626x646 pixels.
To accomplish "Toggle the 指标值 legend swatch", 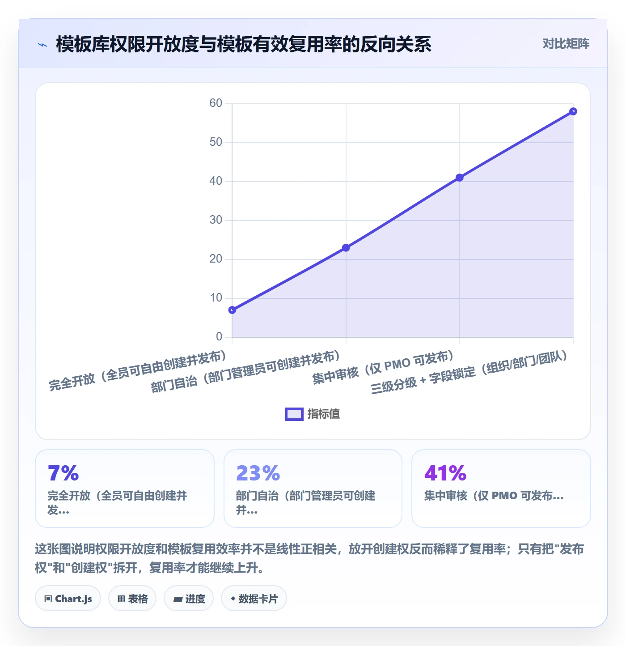I will pyautogui.click(x=294, y=414).
